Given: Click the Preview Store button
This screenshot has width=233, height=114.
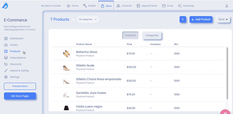Looking at the screenshot, I should point(20,86).
